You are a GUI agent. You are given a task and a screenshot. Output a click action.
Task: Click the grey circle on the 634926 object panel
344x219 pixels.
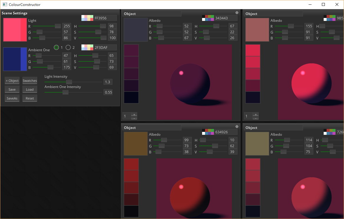237,127
